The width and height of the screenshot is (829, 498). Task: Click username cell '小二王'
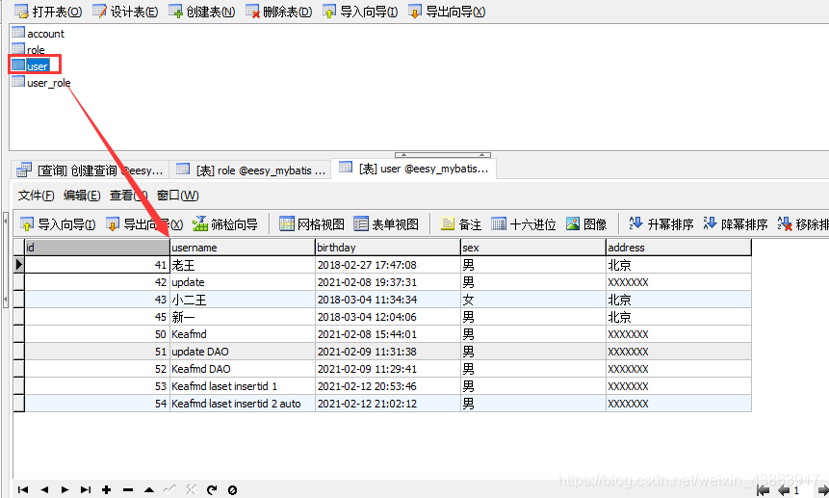(x=242, y=300)
